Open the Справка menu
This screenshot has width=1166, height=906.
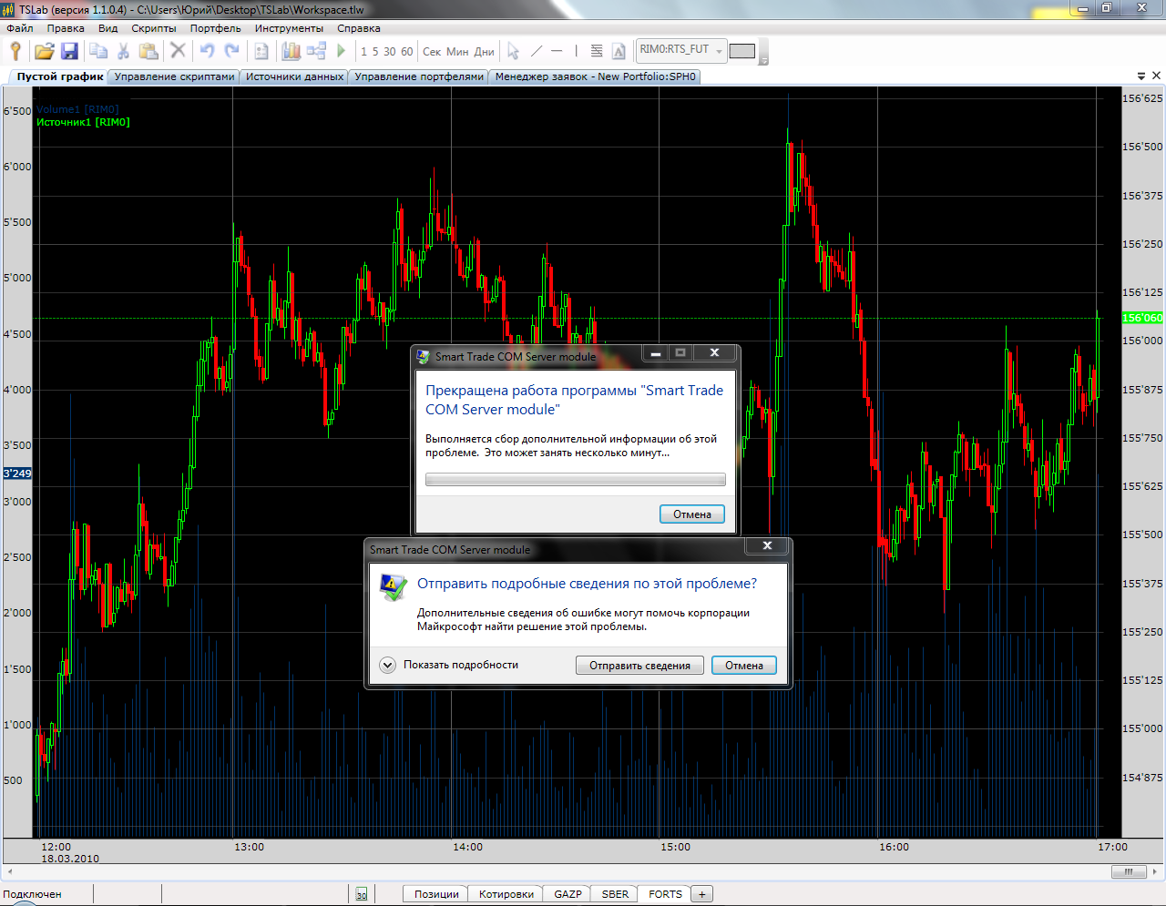[x=359, y=28]
